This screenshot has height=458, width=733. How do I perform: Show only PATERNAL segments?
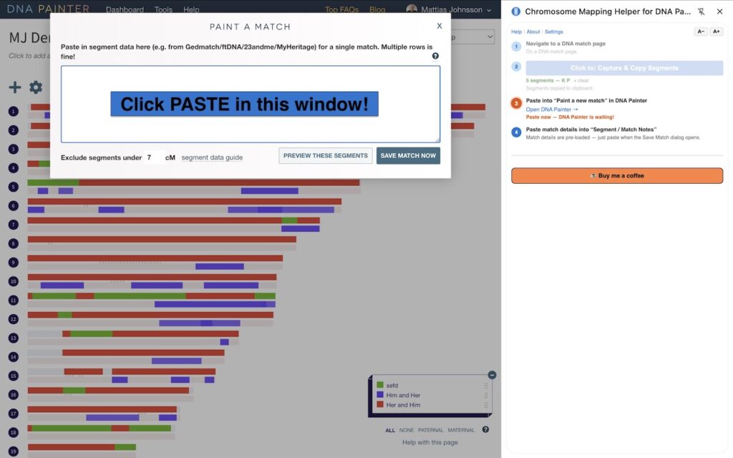[431, 430]
